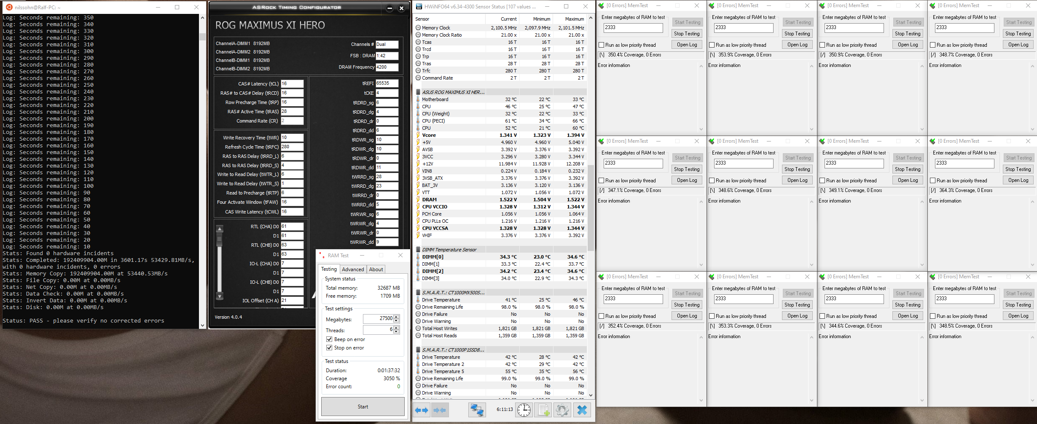Click the lightning icon beside Vcore
This screenshot has width=1037, height=424.
[418, 135]
